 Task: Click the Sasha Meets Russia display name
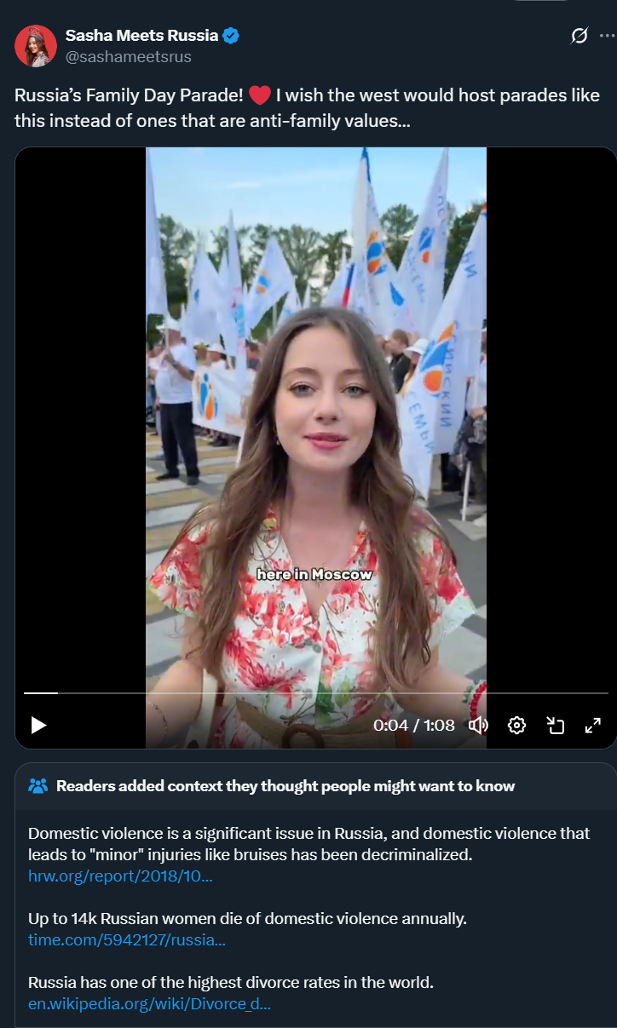click(x=142, y=36)
